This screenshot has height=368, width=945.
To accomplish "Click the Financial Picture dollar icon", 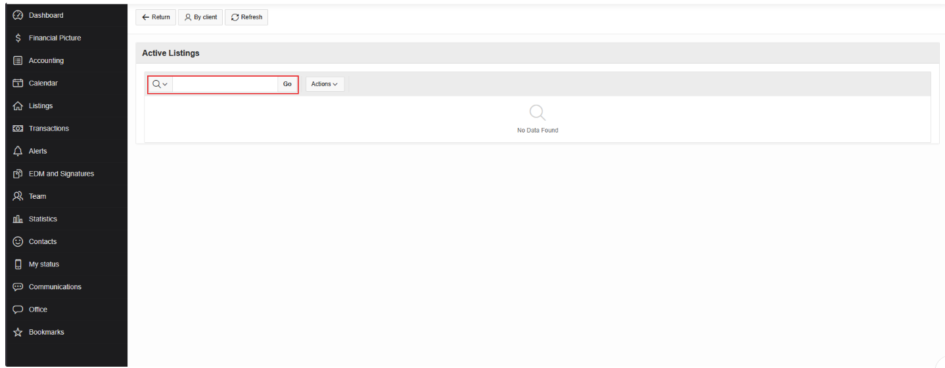I will click(18, 38).
